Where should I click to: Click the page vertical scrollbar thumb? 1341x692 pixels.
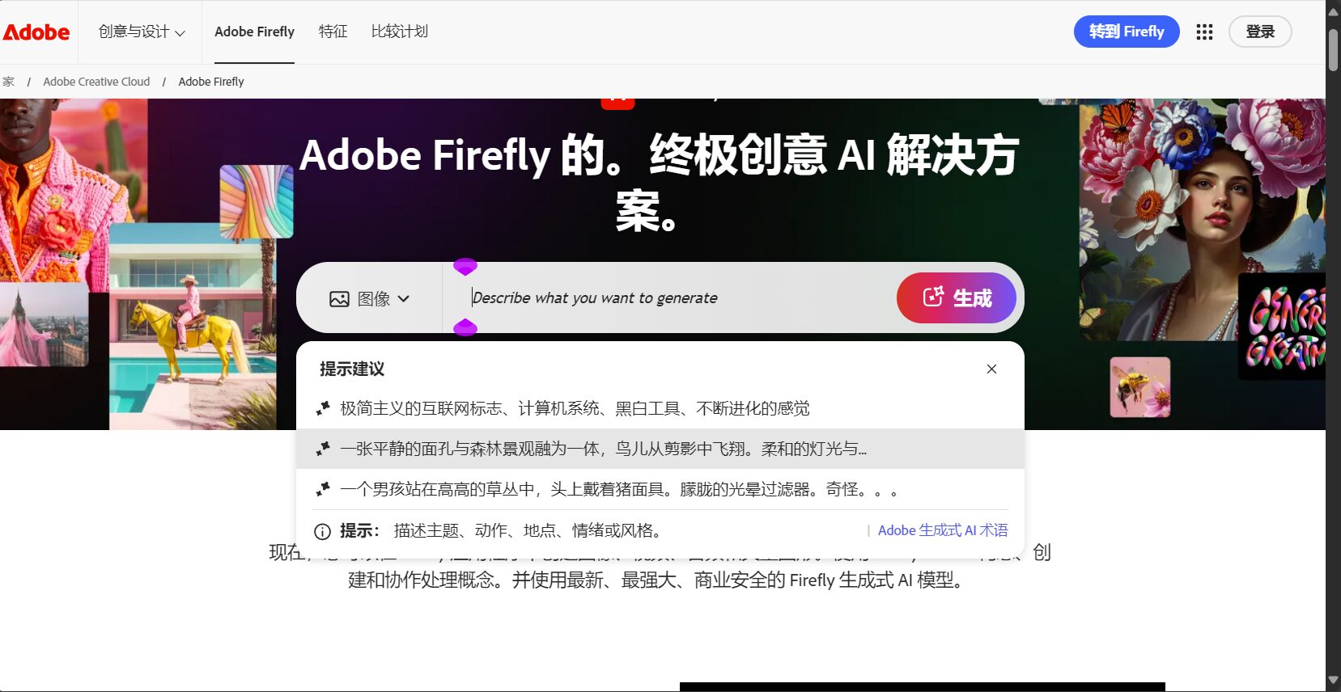click(1333, 50)
